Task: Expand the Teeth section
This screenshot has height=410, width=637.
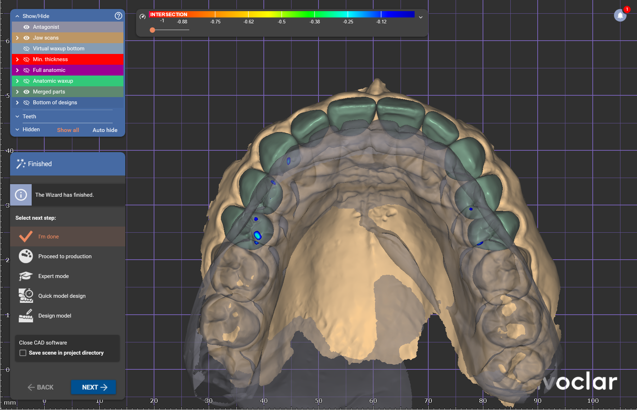Action: (17, 117)
